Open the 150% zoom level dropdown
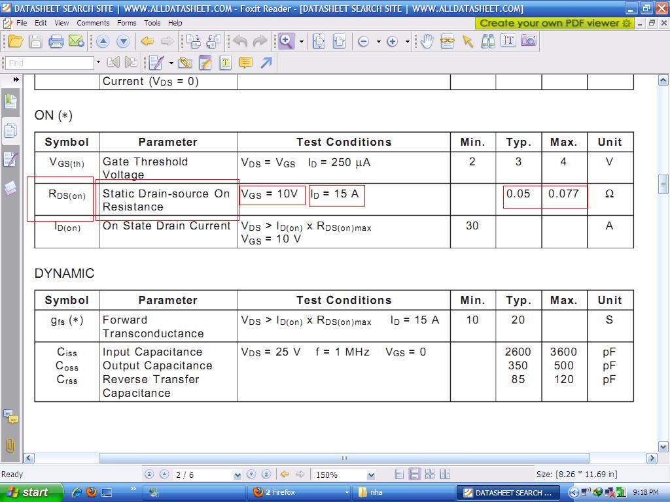The image size is (670, 502). 371,475
